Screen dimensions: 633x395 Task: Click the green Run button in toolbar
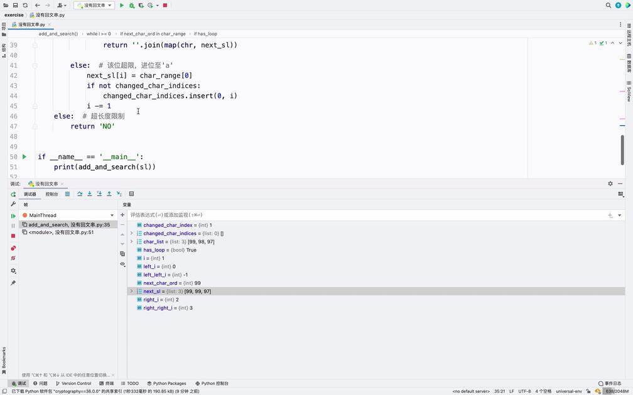tap(122, 5)
